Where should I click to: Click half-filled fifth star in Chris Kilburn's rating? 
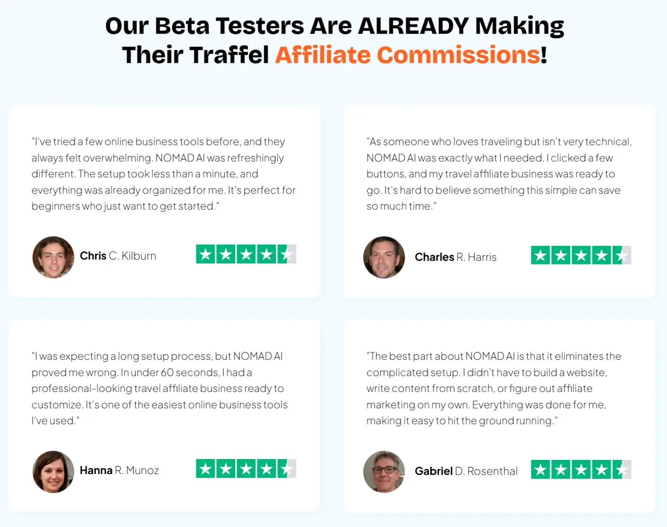click(287, 254)
